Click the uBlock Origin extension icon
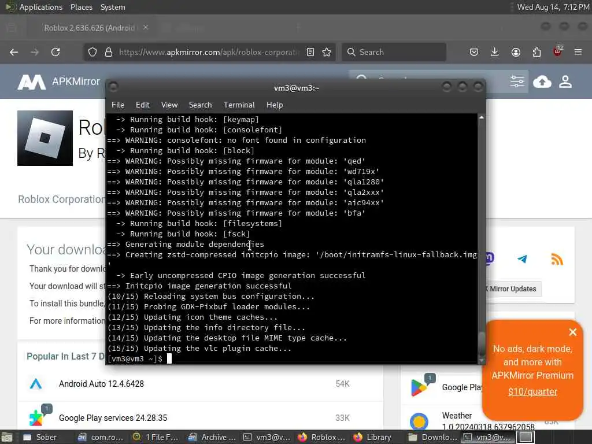This screenshot has height=444, width=592. pyautogui.click(x=557, y=51)
